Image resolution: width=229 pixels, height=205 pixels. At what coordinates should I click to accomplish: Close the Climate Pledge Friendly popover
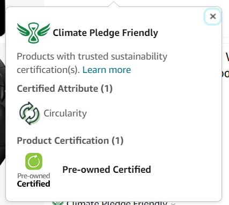[x=212, y=17]
